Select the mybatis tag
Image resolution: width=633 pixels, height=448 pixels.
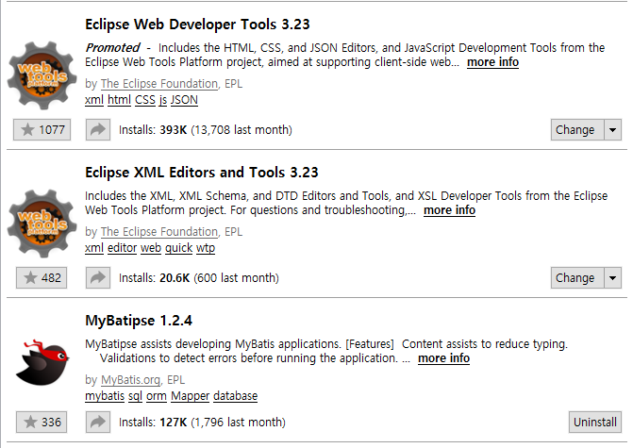[x=105, y=396]
